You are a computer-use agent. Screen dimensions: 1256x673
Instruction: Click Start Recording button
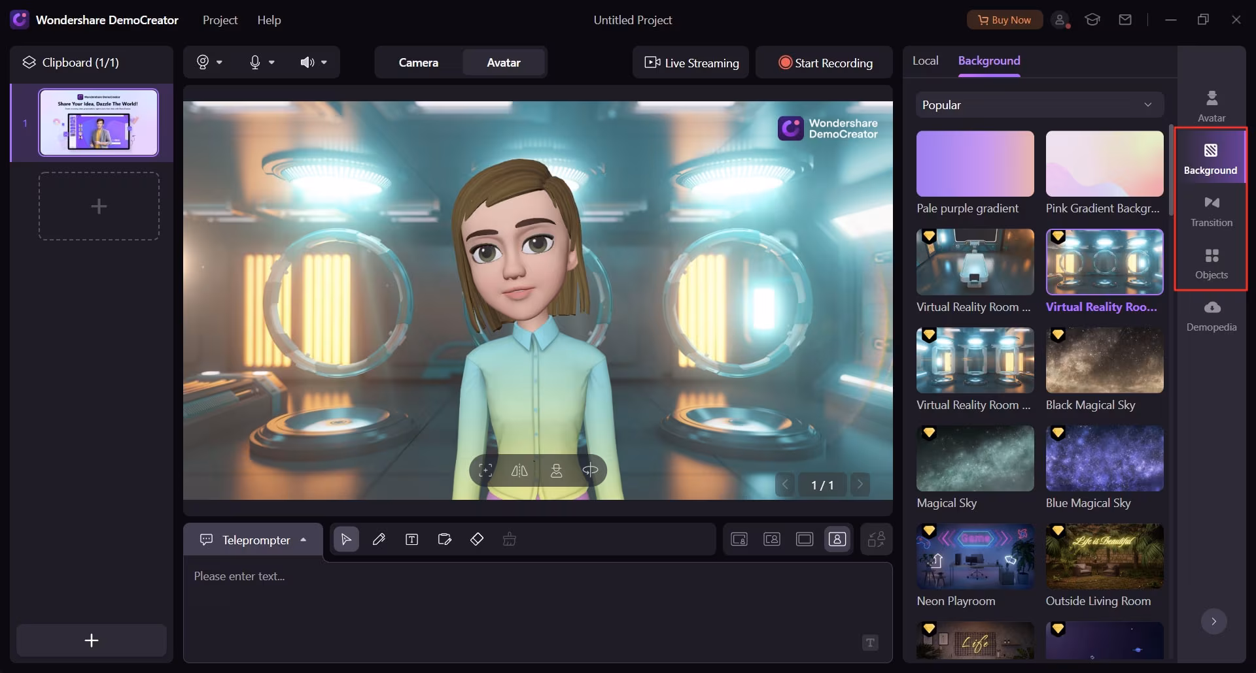(x=825, y=63)
